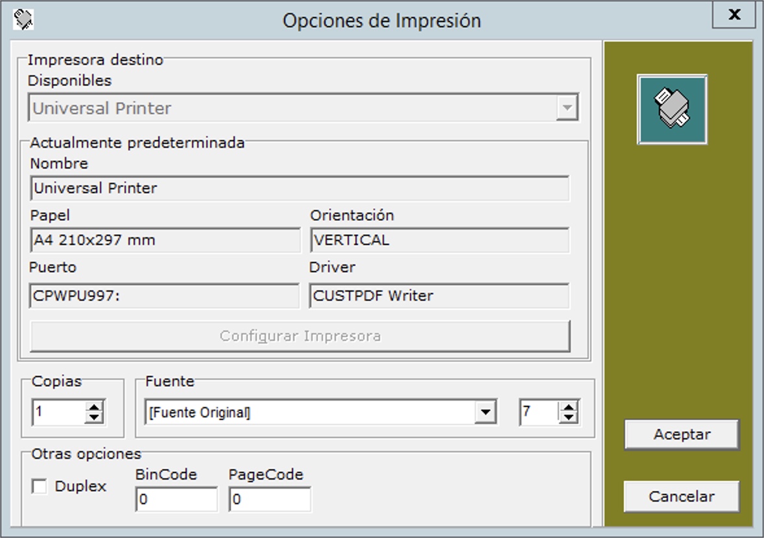Image resolution: width=764 pixels, height=538 pixels.
Task: Click the printer icon in the olive panel
Action: click(672, 109)
